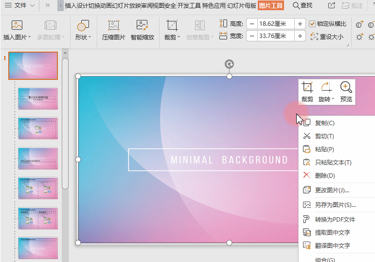375x262 pixels.
Task: Expand the Rotate (旋转) dropdown in floating toolbar
Action: [x=333, y=99]
